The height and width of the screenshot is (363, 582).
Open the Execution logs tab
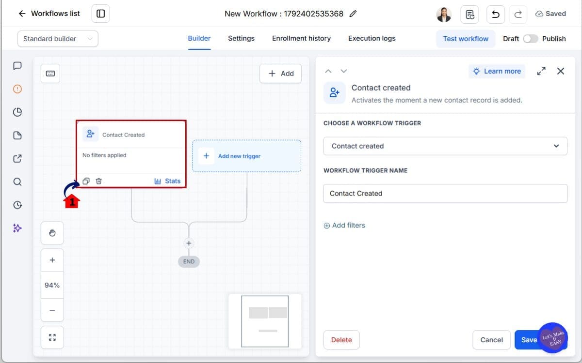click(x=372, y=38)
